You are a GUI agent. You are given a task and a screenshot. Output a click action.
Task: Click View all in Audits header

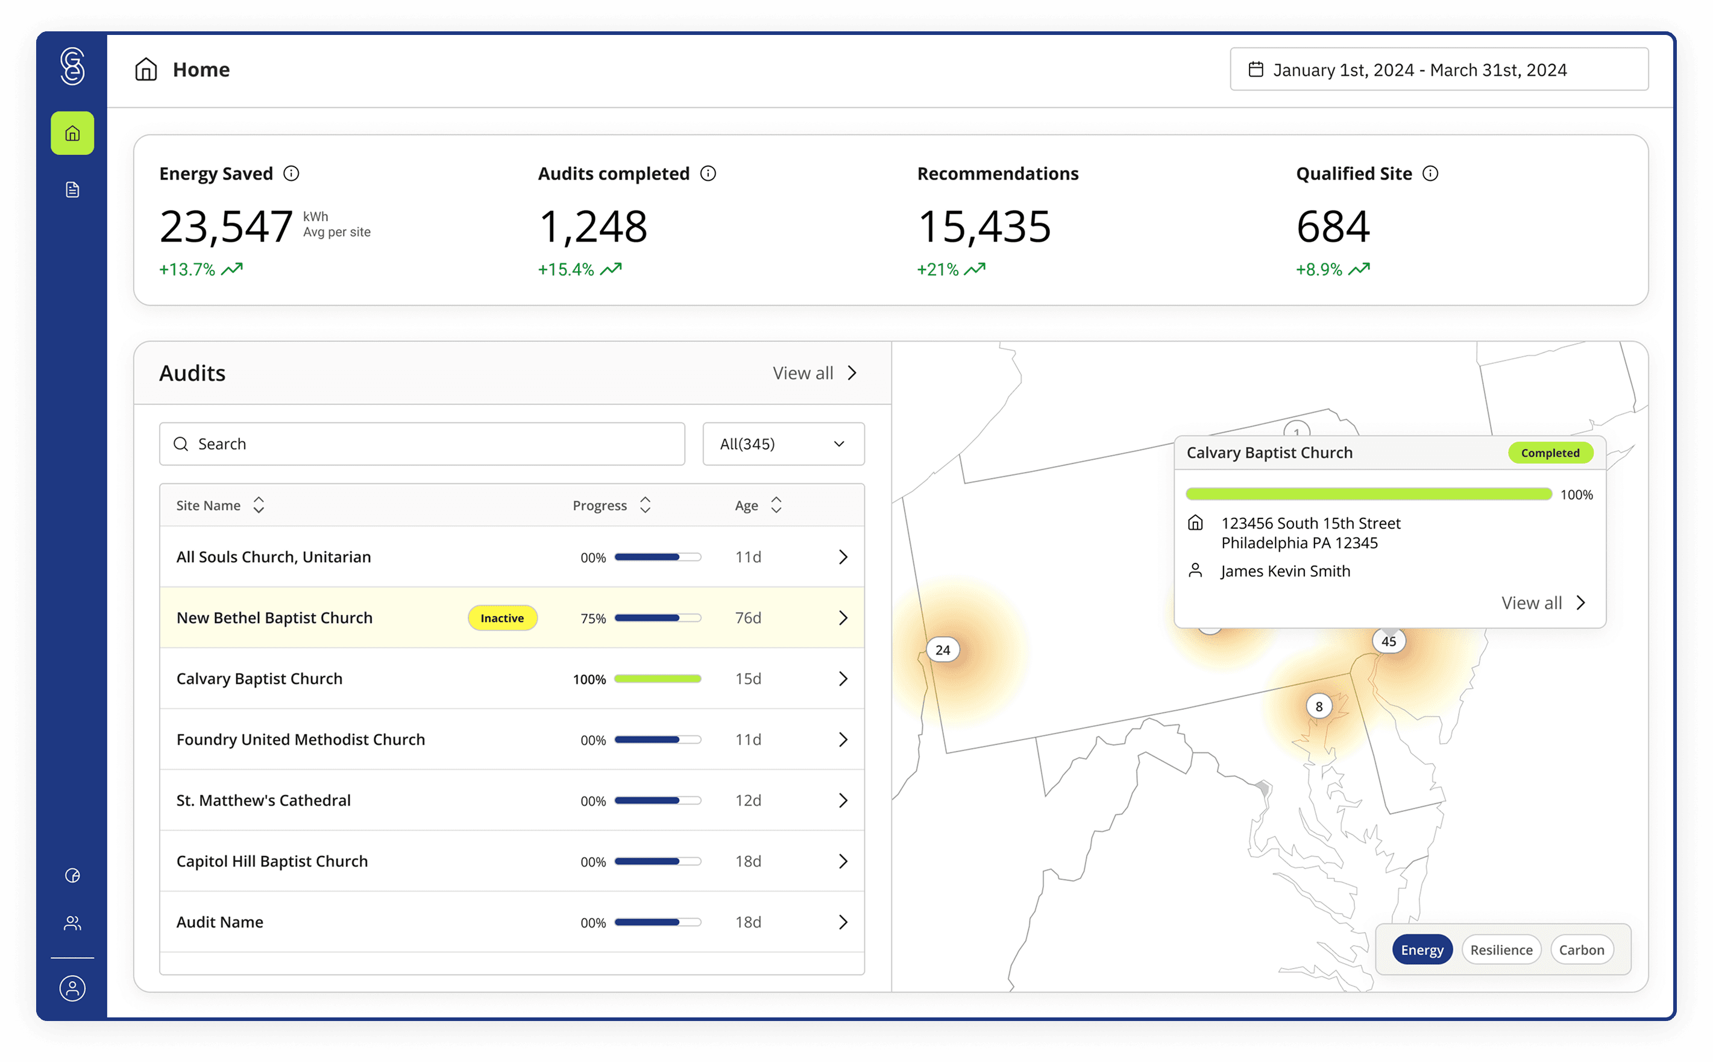click(815, 373)
